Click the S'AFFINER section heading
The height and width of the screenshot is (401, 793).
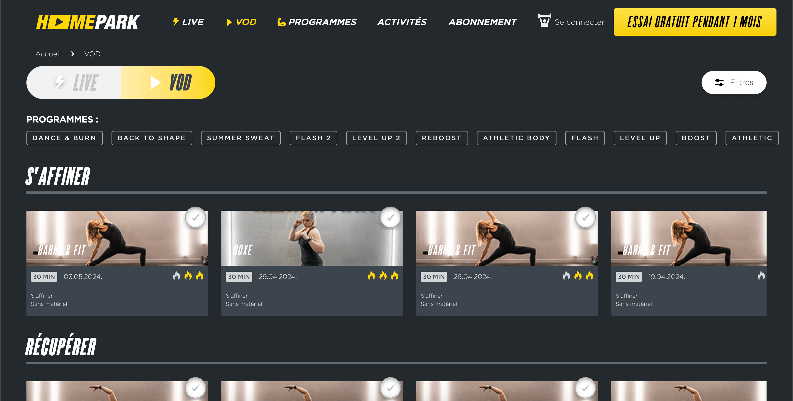click(58, 176)
